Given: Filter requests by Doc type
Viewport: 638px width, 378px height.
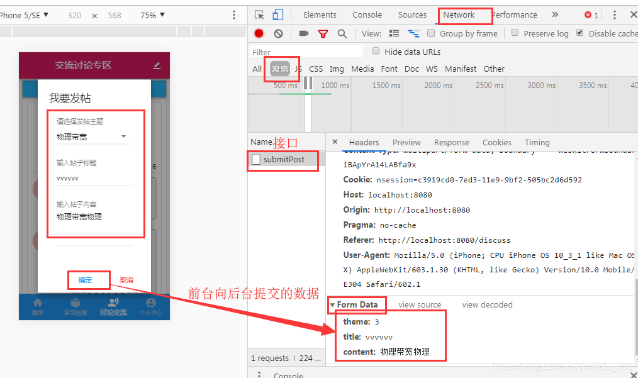Looking at the screenshot, I should tap(411, 69).
